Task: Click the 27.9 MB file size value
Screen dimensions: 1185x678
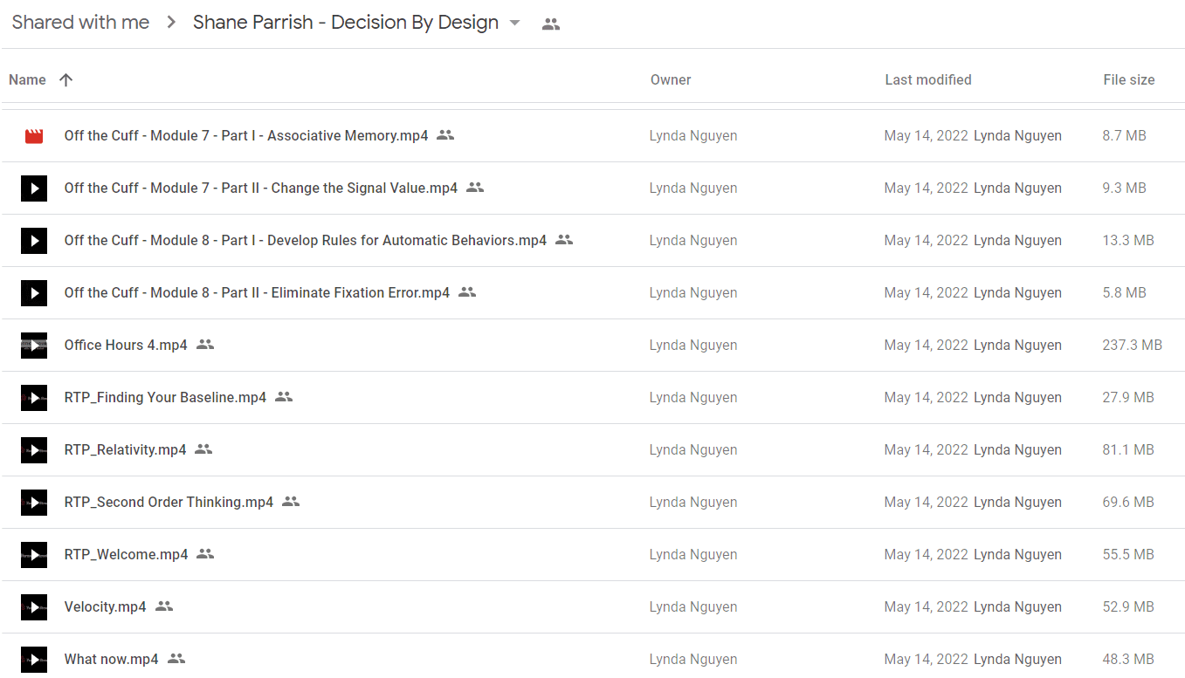Action: click(1128, 398)
